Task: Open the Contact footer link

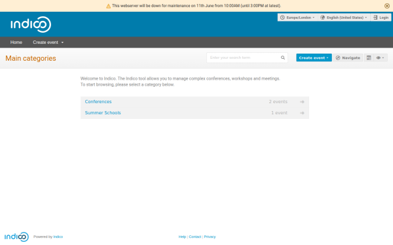Action: coord(195,237)
